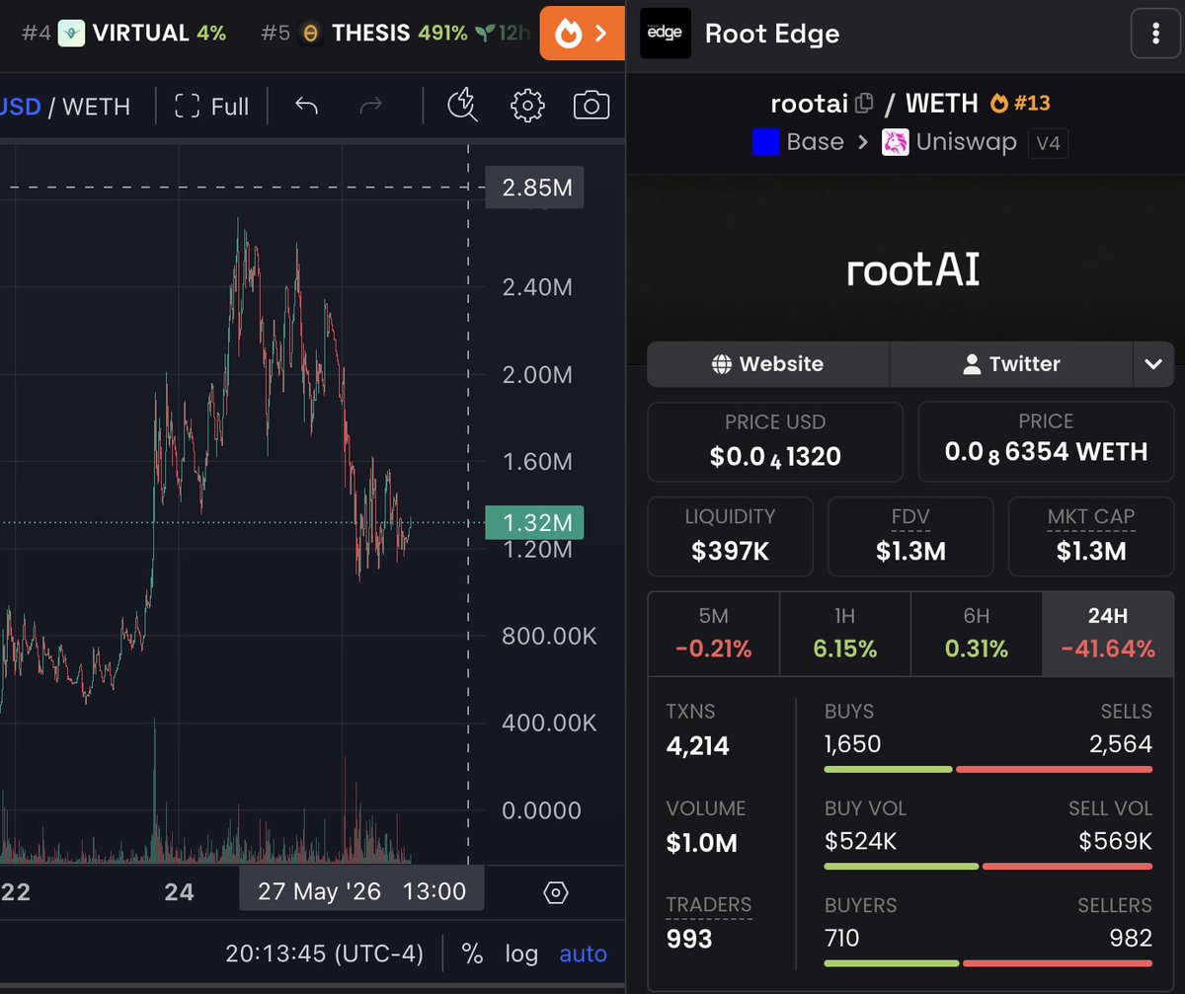
Task: Click the LIQUIDITY $397K box
Action: click(731, 536)
